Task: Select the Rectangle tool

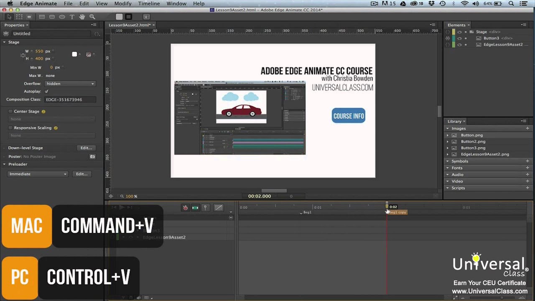Action: point(42,17)
